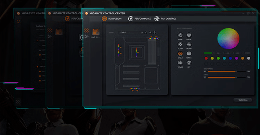Maximize the front Gigabyte Control Center window
This screenshot has height=135, width=260.
pos(248,13)
